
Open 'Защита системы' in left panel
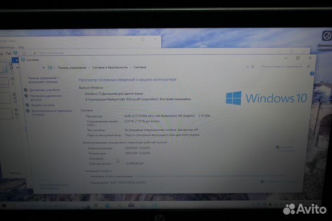click(42, 105)
